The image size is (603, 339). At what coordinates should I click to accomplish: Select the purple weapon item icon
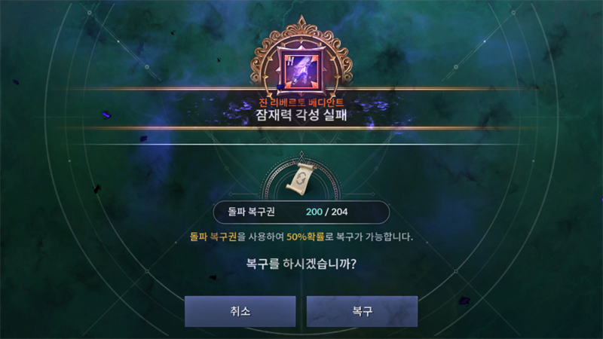(301, 71)
